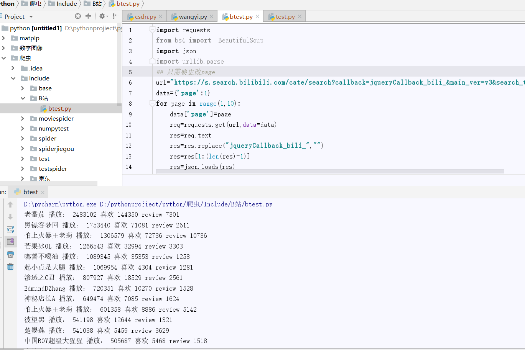Close the btest run tab

pyautogui.click(x=43, y=192)
